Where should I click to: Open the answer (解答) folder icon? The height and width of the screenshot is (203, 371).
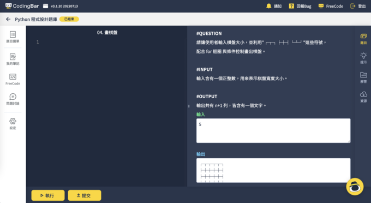pyautogui.click(x=363, y=77)
